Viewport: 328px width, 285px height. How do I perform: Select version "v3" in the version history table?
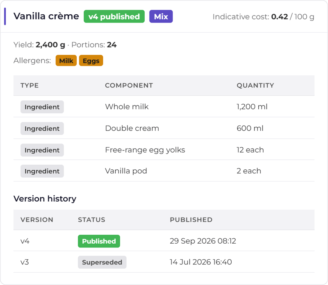[25, 262]
